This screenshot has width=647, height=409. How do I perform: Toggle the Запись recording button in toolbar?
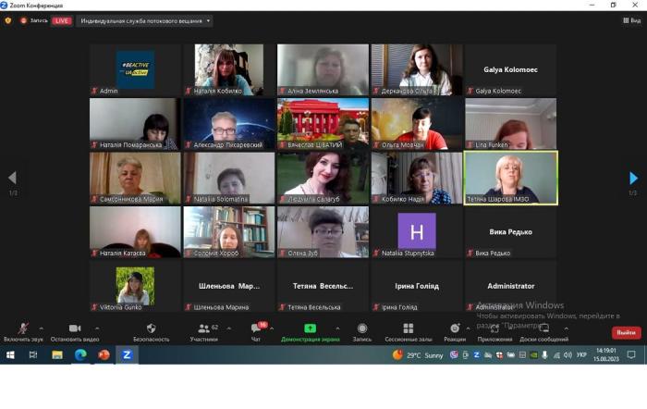361,330
